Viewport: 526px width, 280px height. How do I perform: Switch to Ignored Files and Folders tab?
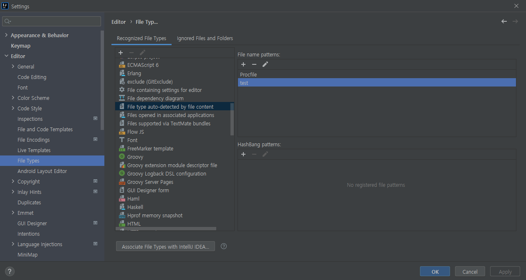tap(205, 38)
